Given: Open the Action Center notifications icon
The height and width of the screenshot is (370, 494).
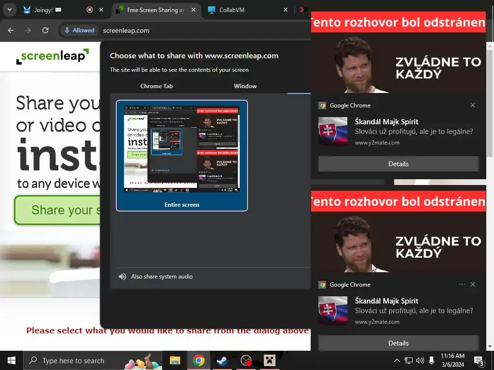Looking at the screenshot, I should click(479, 360).
